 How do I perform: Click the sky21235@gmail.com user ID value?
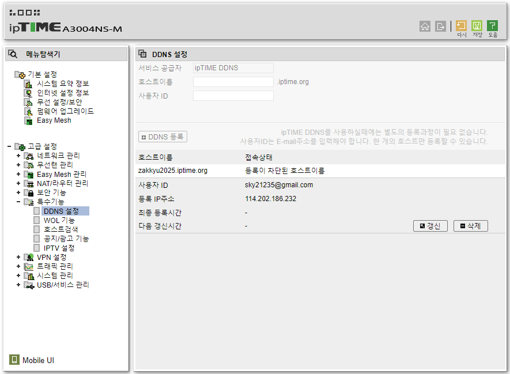click(279, 185)
